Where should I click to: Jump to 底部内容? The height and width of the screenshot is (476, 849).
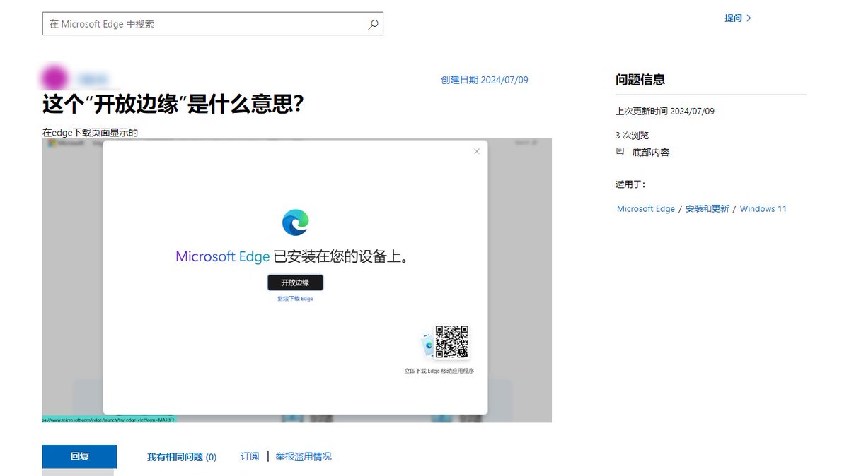point(651,152)
